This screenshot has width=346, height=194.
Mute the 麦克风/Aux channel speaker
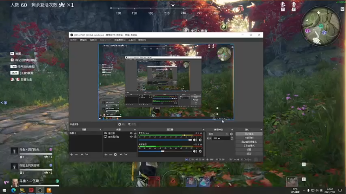tap(195, 140)
